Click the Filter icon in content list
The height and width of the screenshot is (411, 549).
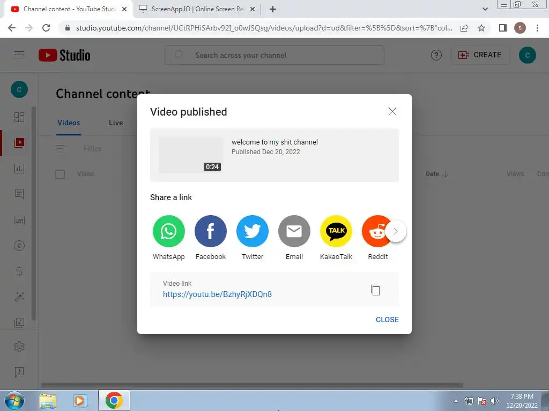60,149
